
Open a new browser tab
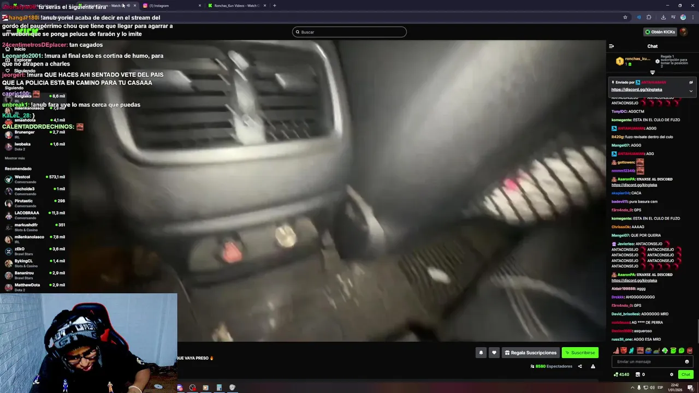click(274, 5)
